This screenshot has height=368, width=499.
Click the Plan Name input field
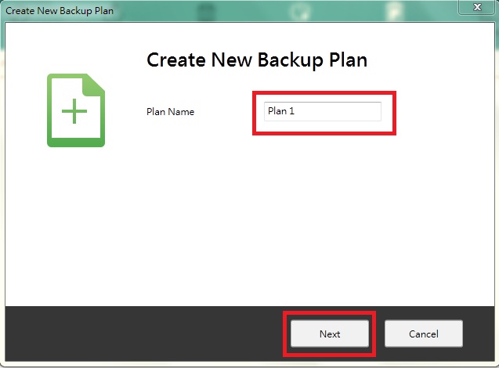coord(323,111)
